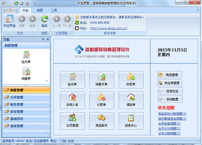Switch to the 工具 ribbon tab
The image size is (202, 145).
click(54, 10)
